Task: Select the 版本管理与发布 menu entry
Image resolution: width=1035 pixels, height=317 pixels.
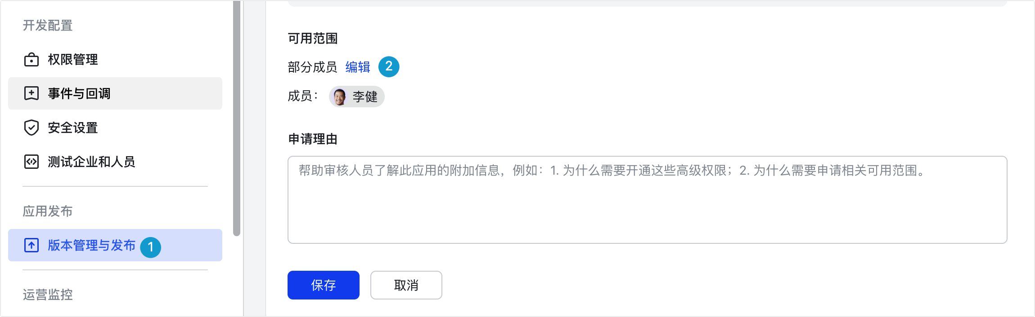Action: pos(91,245)
